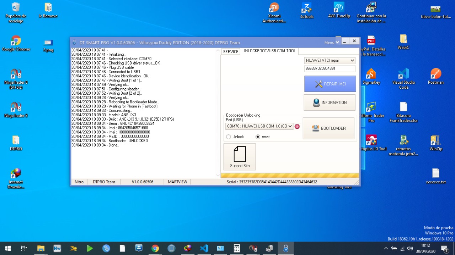Expand the HUAWEI ATCI repair dropdown

pyautogui.click(x=330, y=61)
